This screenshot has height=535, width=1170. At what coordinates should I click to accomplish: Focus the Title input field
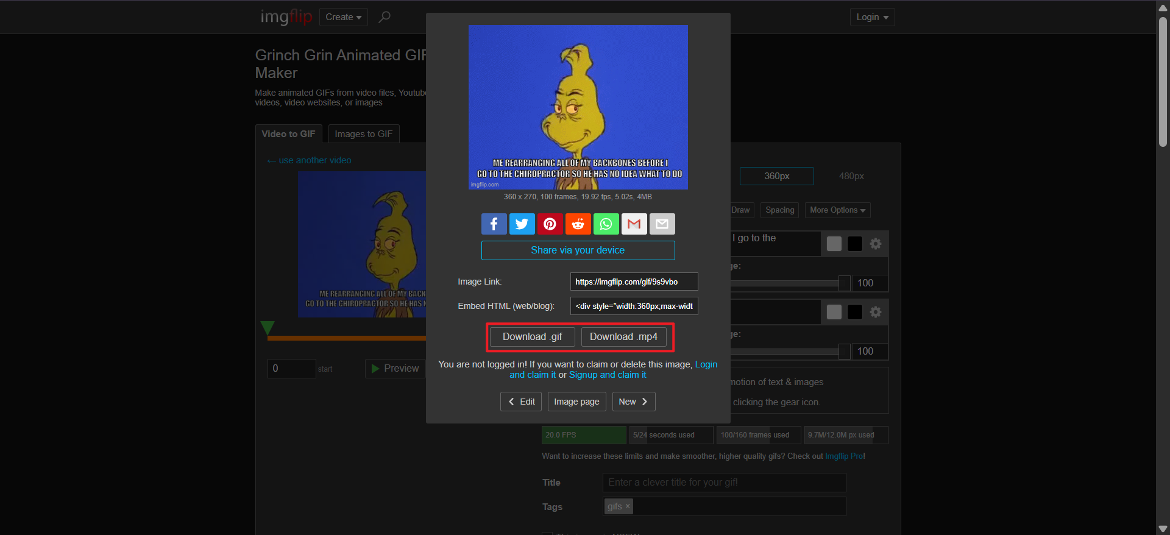point(724,483)
